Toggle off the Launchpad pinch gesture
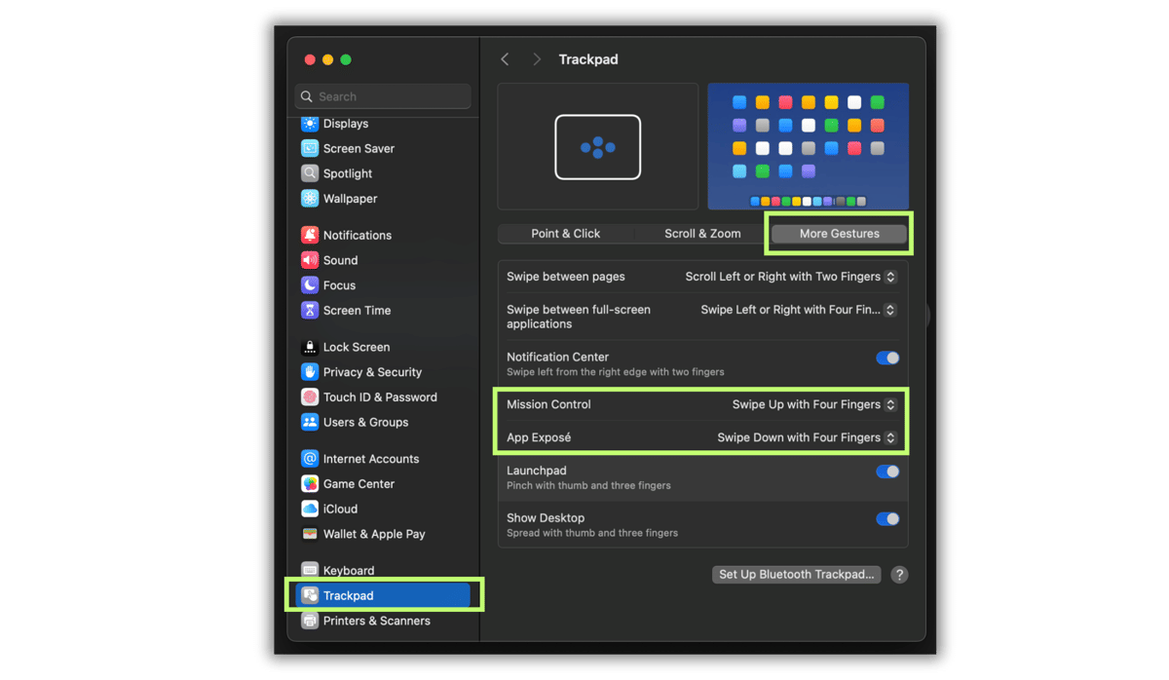The image size is (1169, 680). [886, 471]
